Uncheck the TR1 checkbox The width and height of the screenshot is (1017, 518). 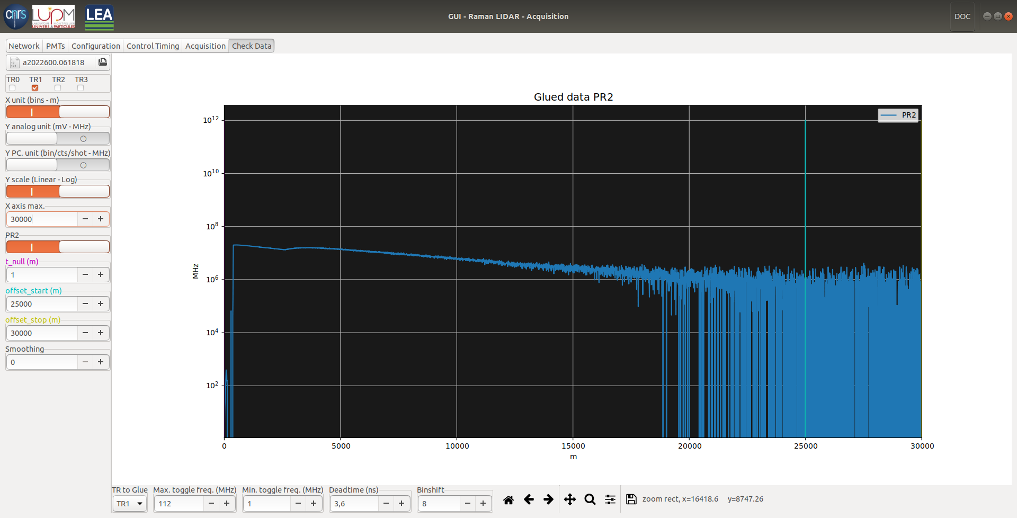35,88
